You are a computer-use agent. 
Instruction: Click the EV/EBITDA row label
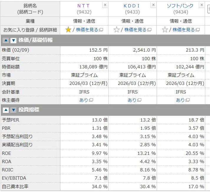tap(14, 178)
